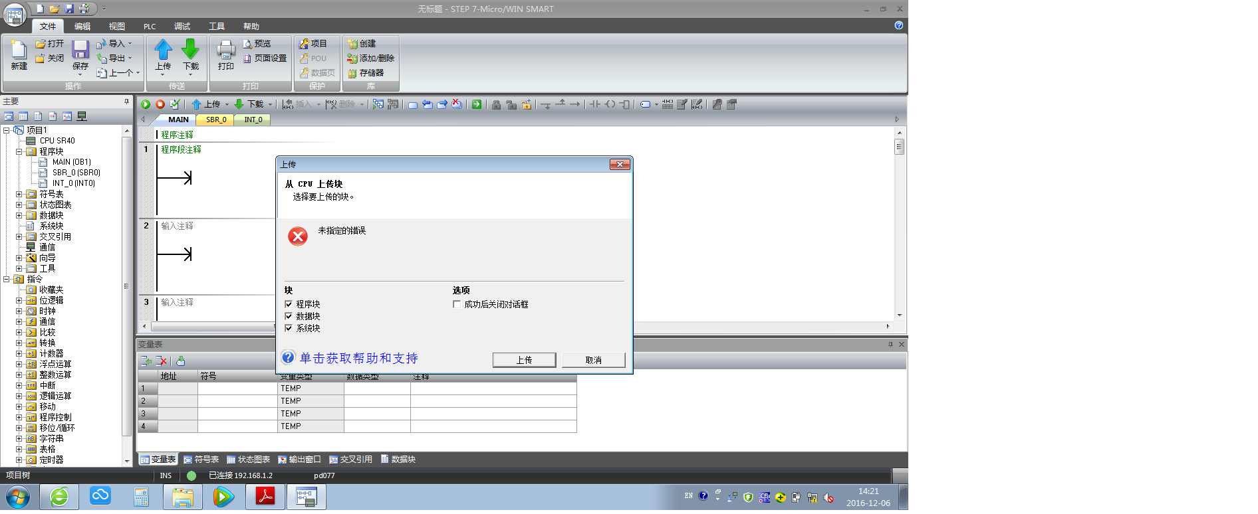Expand the 位逻辑 instruction folder
The width and height of the screenshot is (1258, 514).
tap(19, 301)
